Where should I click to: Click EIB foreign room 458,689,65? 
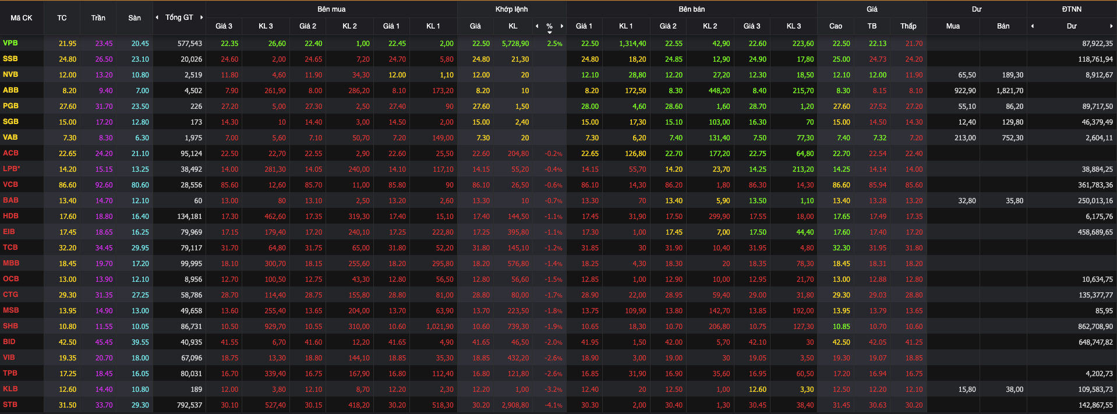coord(1095,232)
